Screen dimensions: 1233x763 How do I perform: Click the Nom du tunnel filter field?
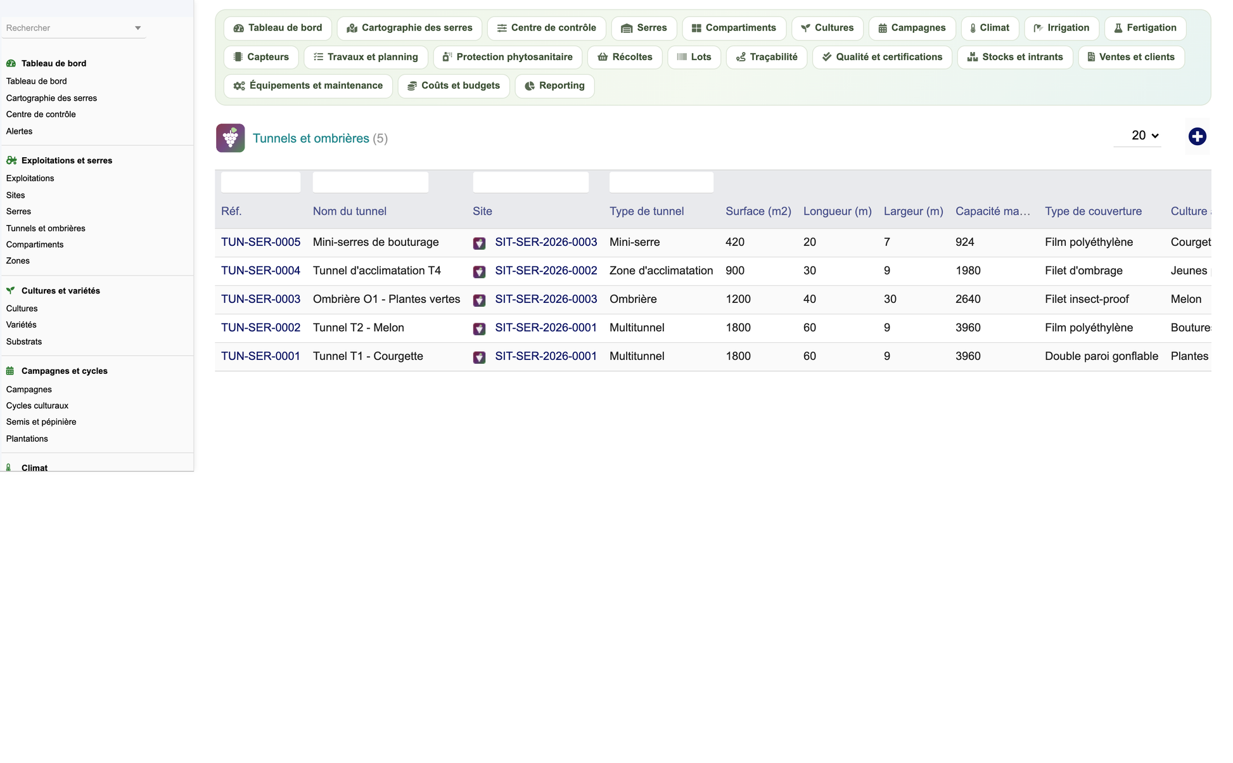371,183
